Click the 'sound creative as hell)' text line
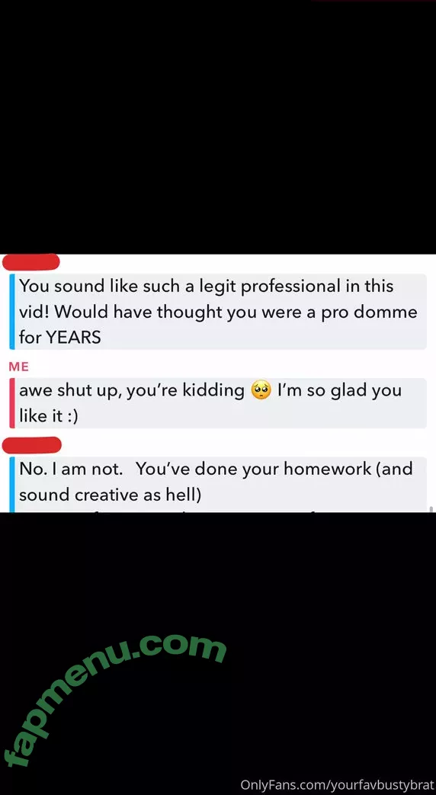Screen dimensions: 436x795 [x=110, y=495]
